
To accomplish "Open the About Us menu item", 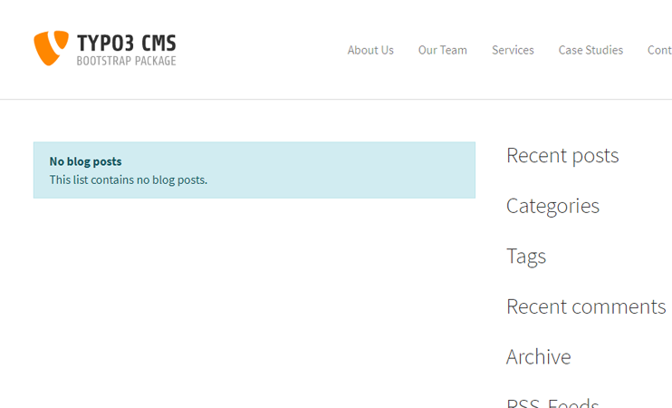I will (x=370, y=50).
